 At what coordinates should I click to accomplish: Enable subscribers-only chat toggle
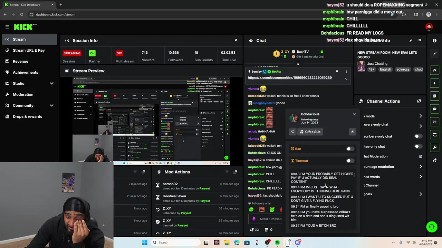pos(418,136)
